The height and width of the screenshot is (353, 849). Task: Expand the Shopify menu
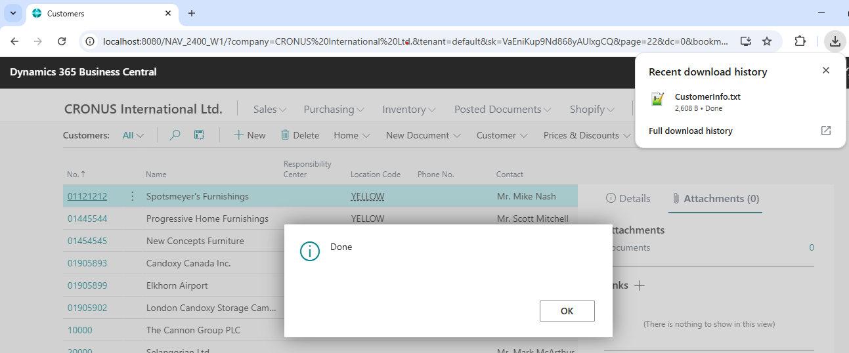(592, 110)
